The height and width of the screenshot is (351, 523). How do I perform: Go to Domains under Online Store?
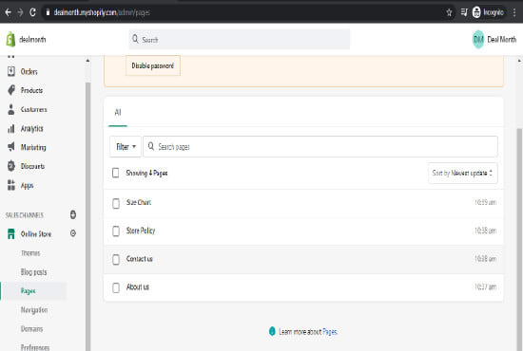pyautogui.click(x=31, y=329)
